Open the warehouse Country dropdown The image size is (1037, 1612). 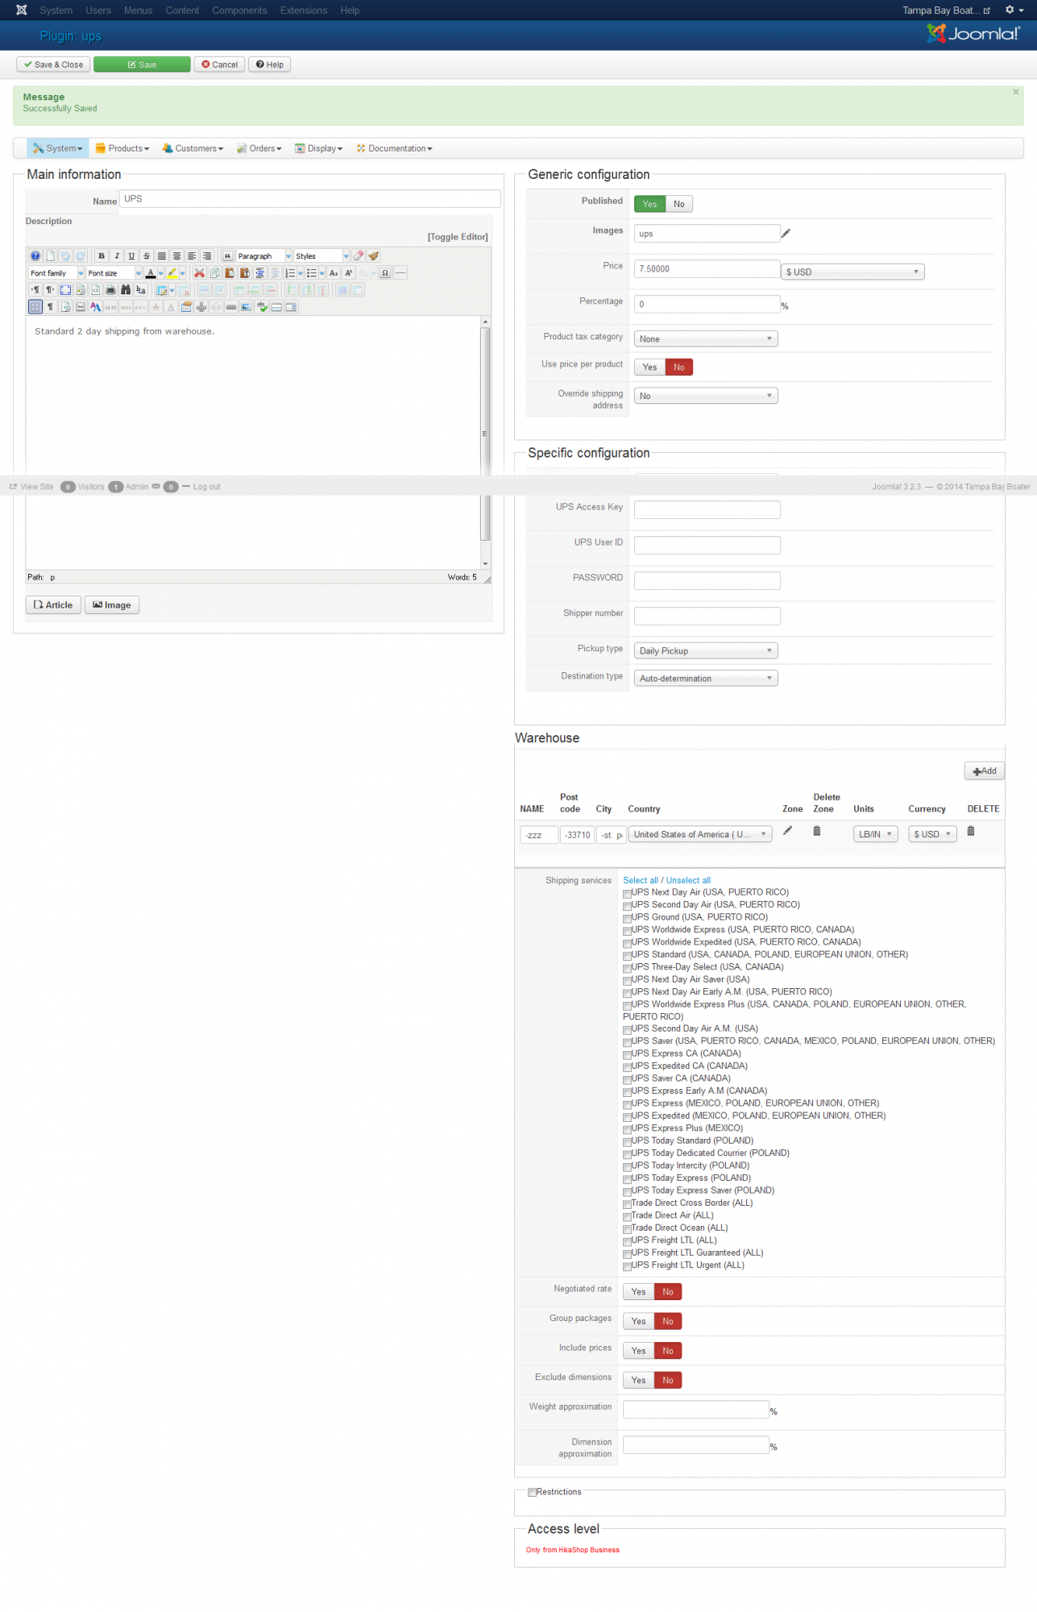700,834
